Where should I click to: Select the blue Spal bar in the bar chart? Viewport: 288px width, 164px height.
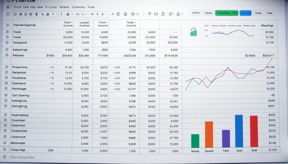[239, 131]
